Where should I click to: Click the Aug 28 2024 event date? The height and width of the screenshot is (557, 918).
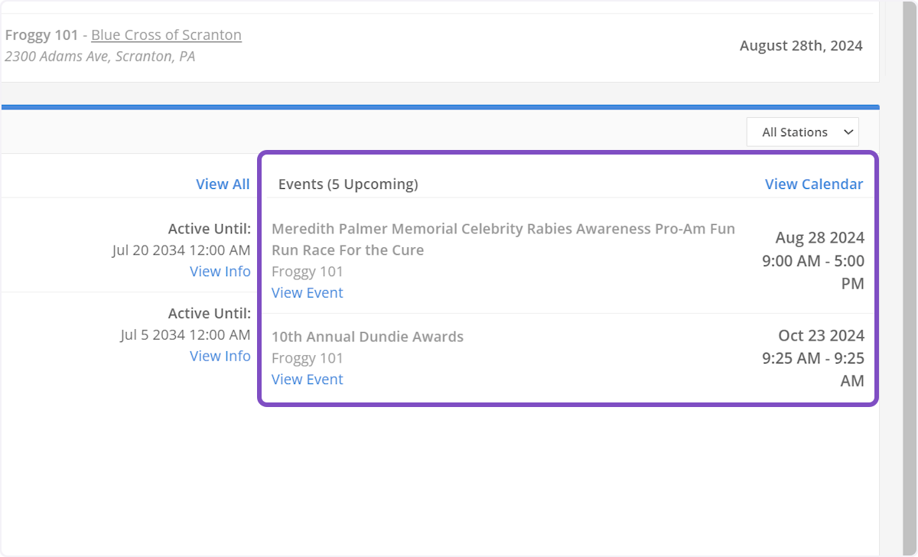(x=819, y=238)
